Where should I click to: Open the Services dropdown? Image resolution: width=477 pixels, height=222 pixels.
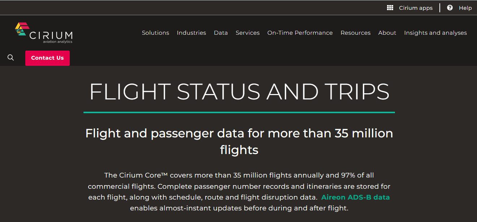click(248, 33)
